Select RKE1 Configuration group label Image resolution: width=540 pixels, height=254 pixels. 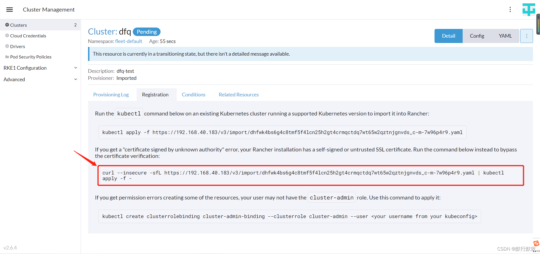(x=25, y=68)
